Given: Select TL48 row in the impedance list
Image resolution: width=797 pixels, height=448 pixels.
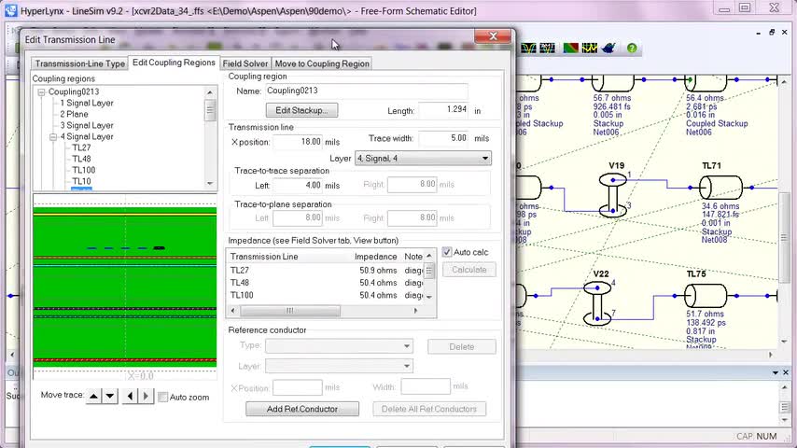Looking at the screenshot, I should click(240, 283).
